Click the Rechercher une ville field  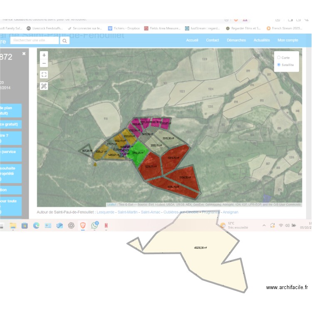[x=35, y=41]
